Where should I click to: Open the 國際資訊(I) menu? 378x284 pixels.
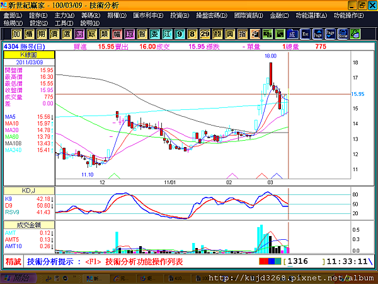249,15
